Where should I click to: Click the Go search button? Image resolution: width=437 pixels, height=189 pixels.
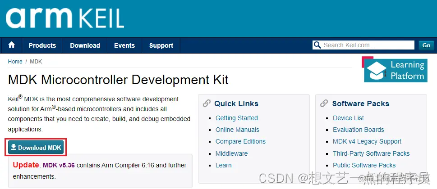[426, 45]
